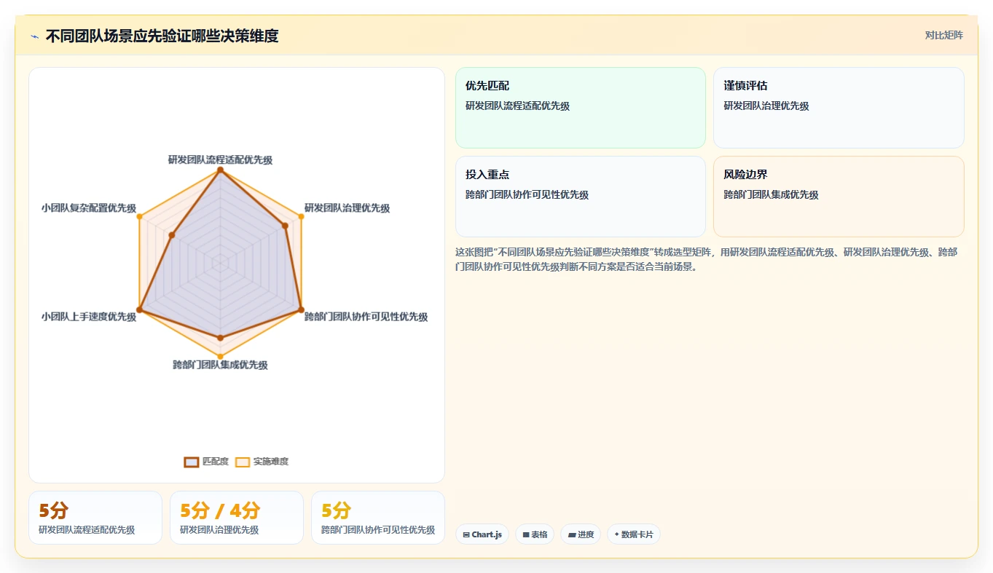Viewport: 993px width, 573px height.
Task: Click radar axis label 研发团队治理优先级
Action: [347, 208]
